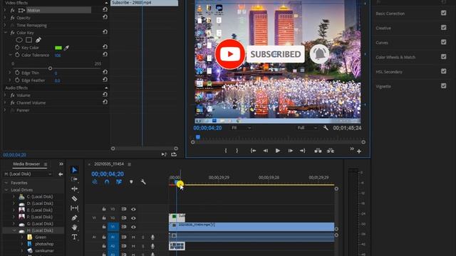
Task: Select the Pen tool in toolbox
Action: pyautogui.click(x=74, y=218)
